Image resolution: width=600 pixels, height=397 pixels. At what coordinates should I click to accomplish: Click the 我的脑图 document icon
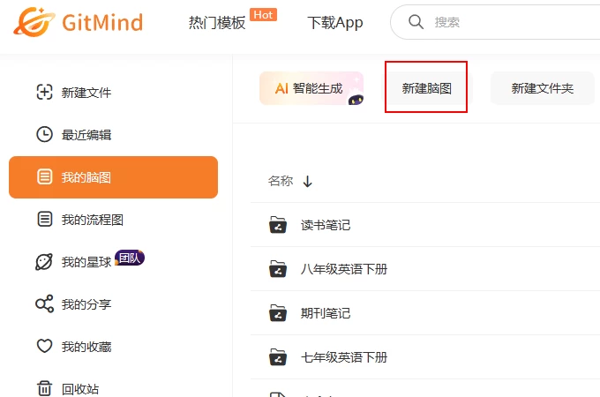click(x=44, y=177)
